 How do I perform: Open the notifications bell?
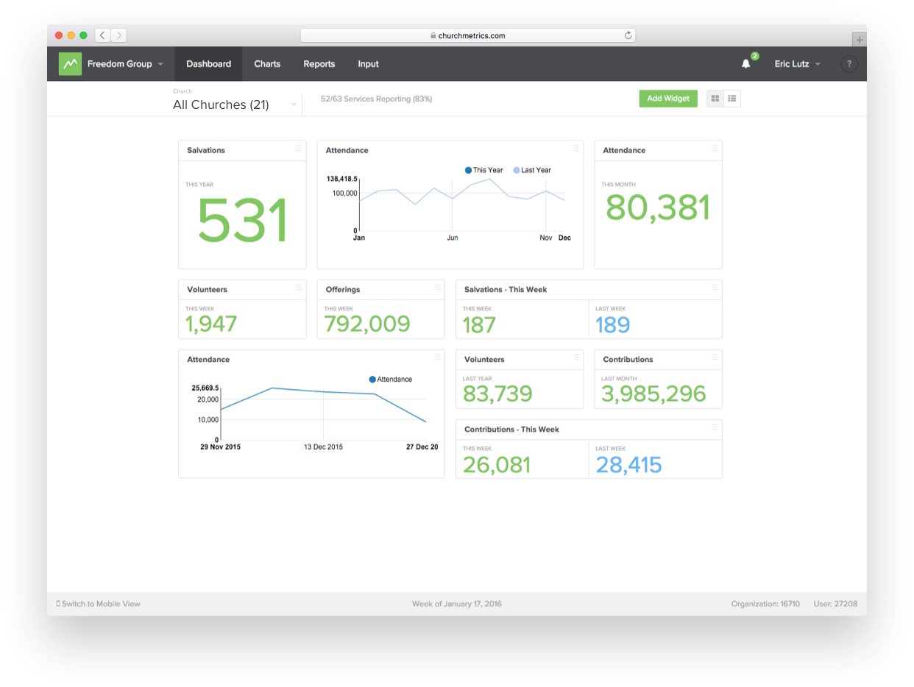pos(745,64)
